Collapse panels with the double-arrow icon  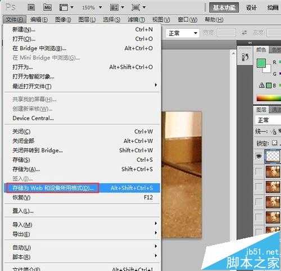250,43
